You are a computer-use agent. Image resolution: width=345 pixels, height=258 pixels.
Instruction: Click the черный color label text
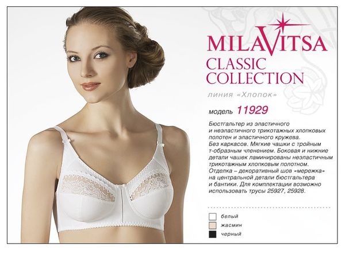231,234
